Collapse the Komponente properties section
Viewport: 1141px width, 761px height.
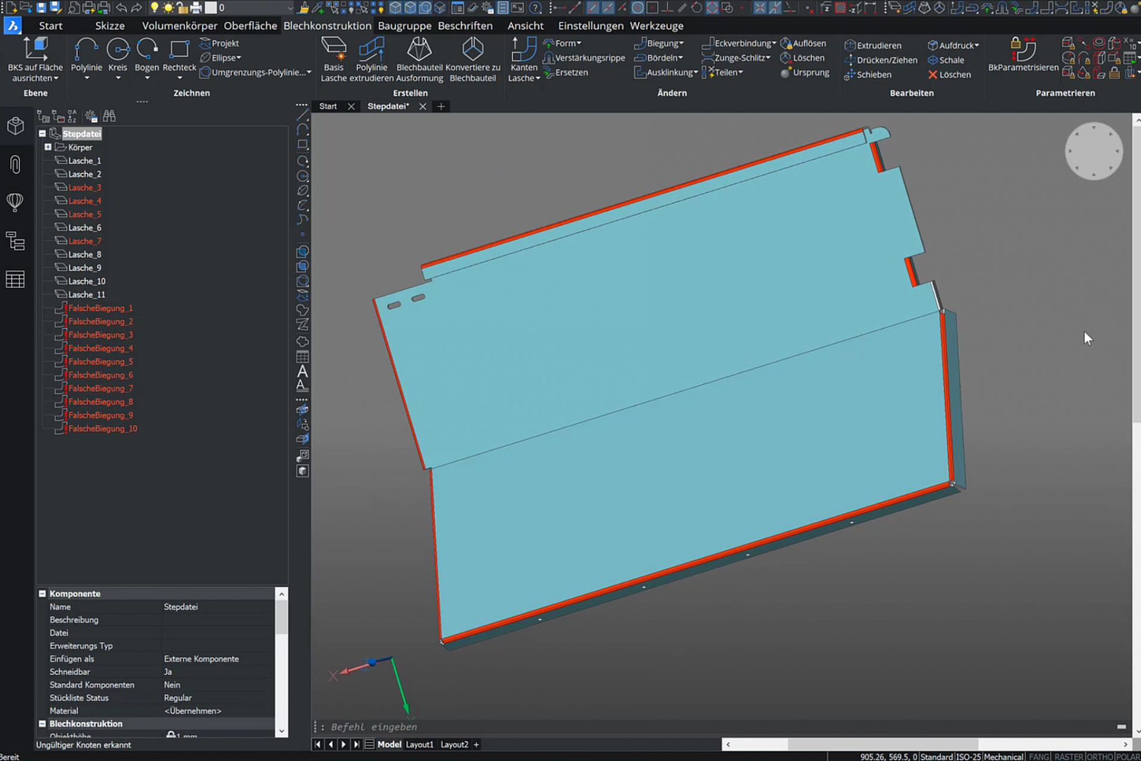tap(42, 593)
